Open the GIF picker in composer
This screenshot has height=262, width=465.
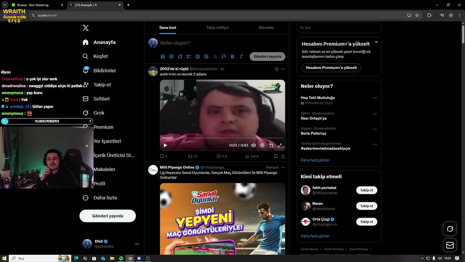(171, 57)
